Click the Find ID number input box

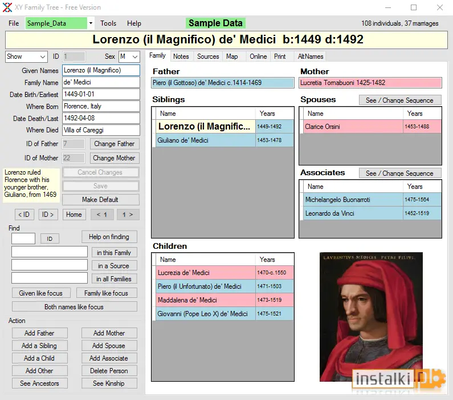pyautogui.click(x=23, y=239)
